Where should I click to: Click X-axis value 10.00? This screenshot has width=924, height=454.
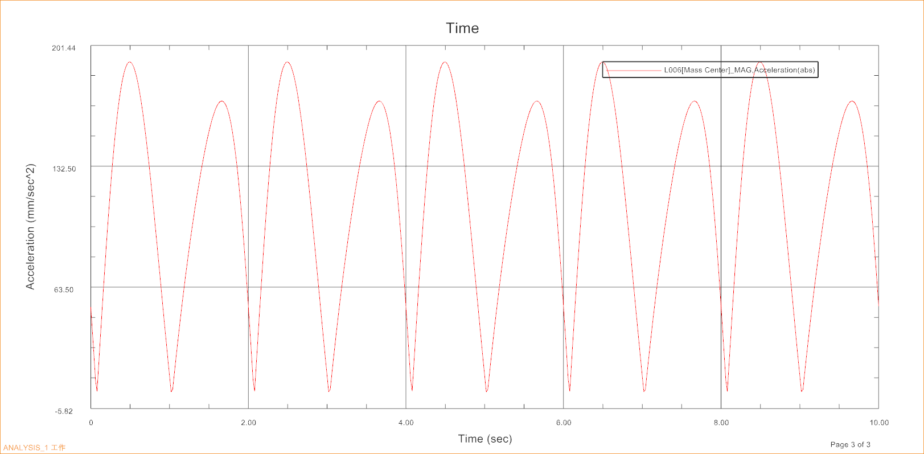pos(879,423)
